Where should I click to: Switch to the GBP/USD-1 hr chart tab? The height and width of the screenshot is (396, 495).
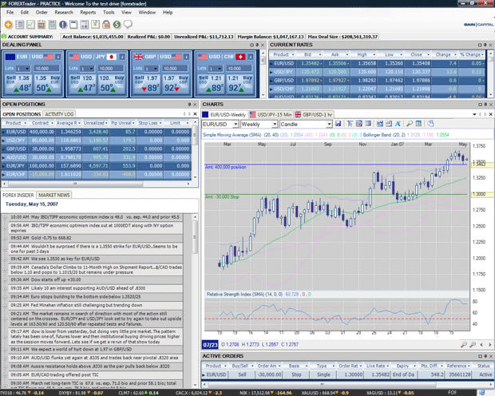[x=314, y=115]
